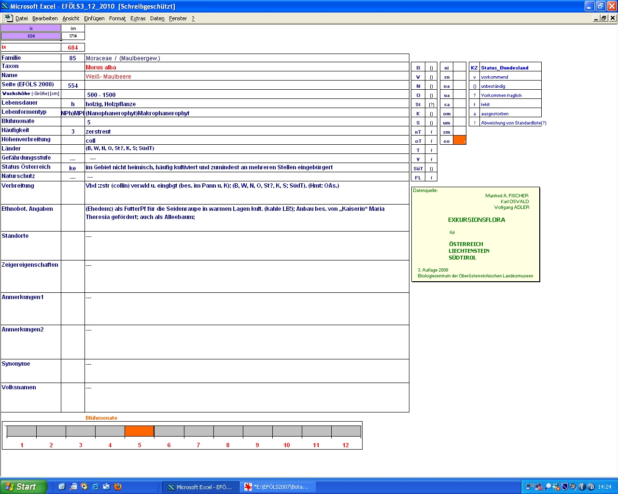The image size is (618, 494).
Task: Click the 'zerstreut' frequency cell
Action: pos(247,132)
